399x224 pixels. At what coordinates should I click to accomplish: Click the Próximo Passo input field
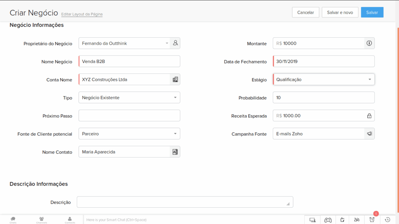pos(129,115)
